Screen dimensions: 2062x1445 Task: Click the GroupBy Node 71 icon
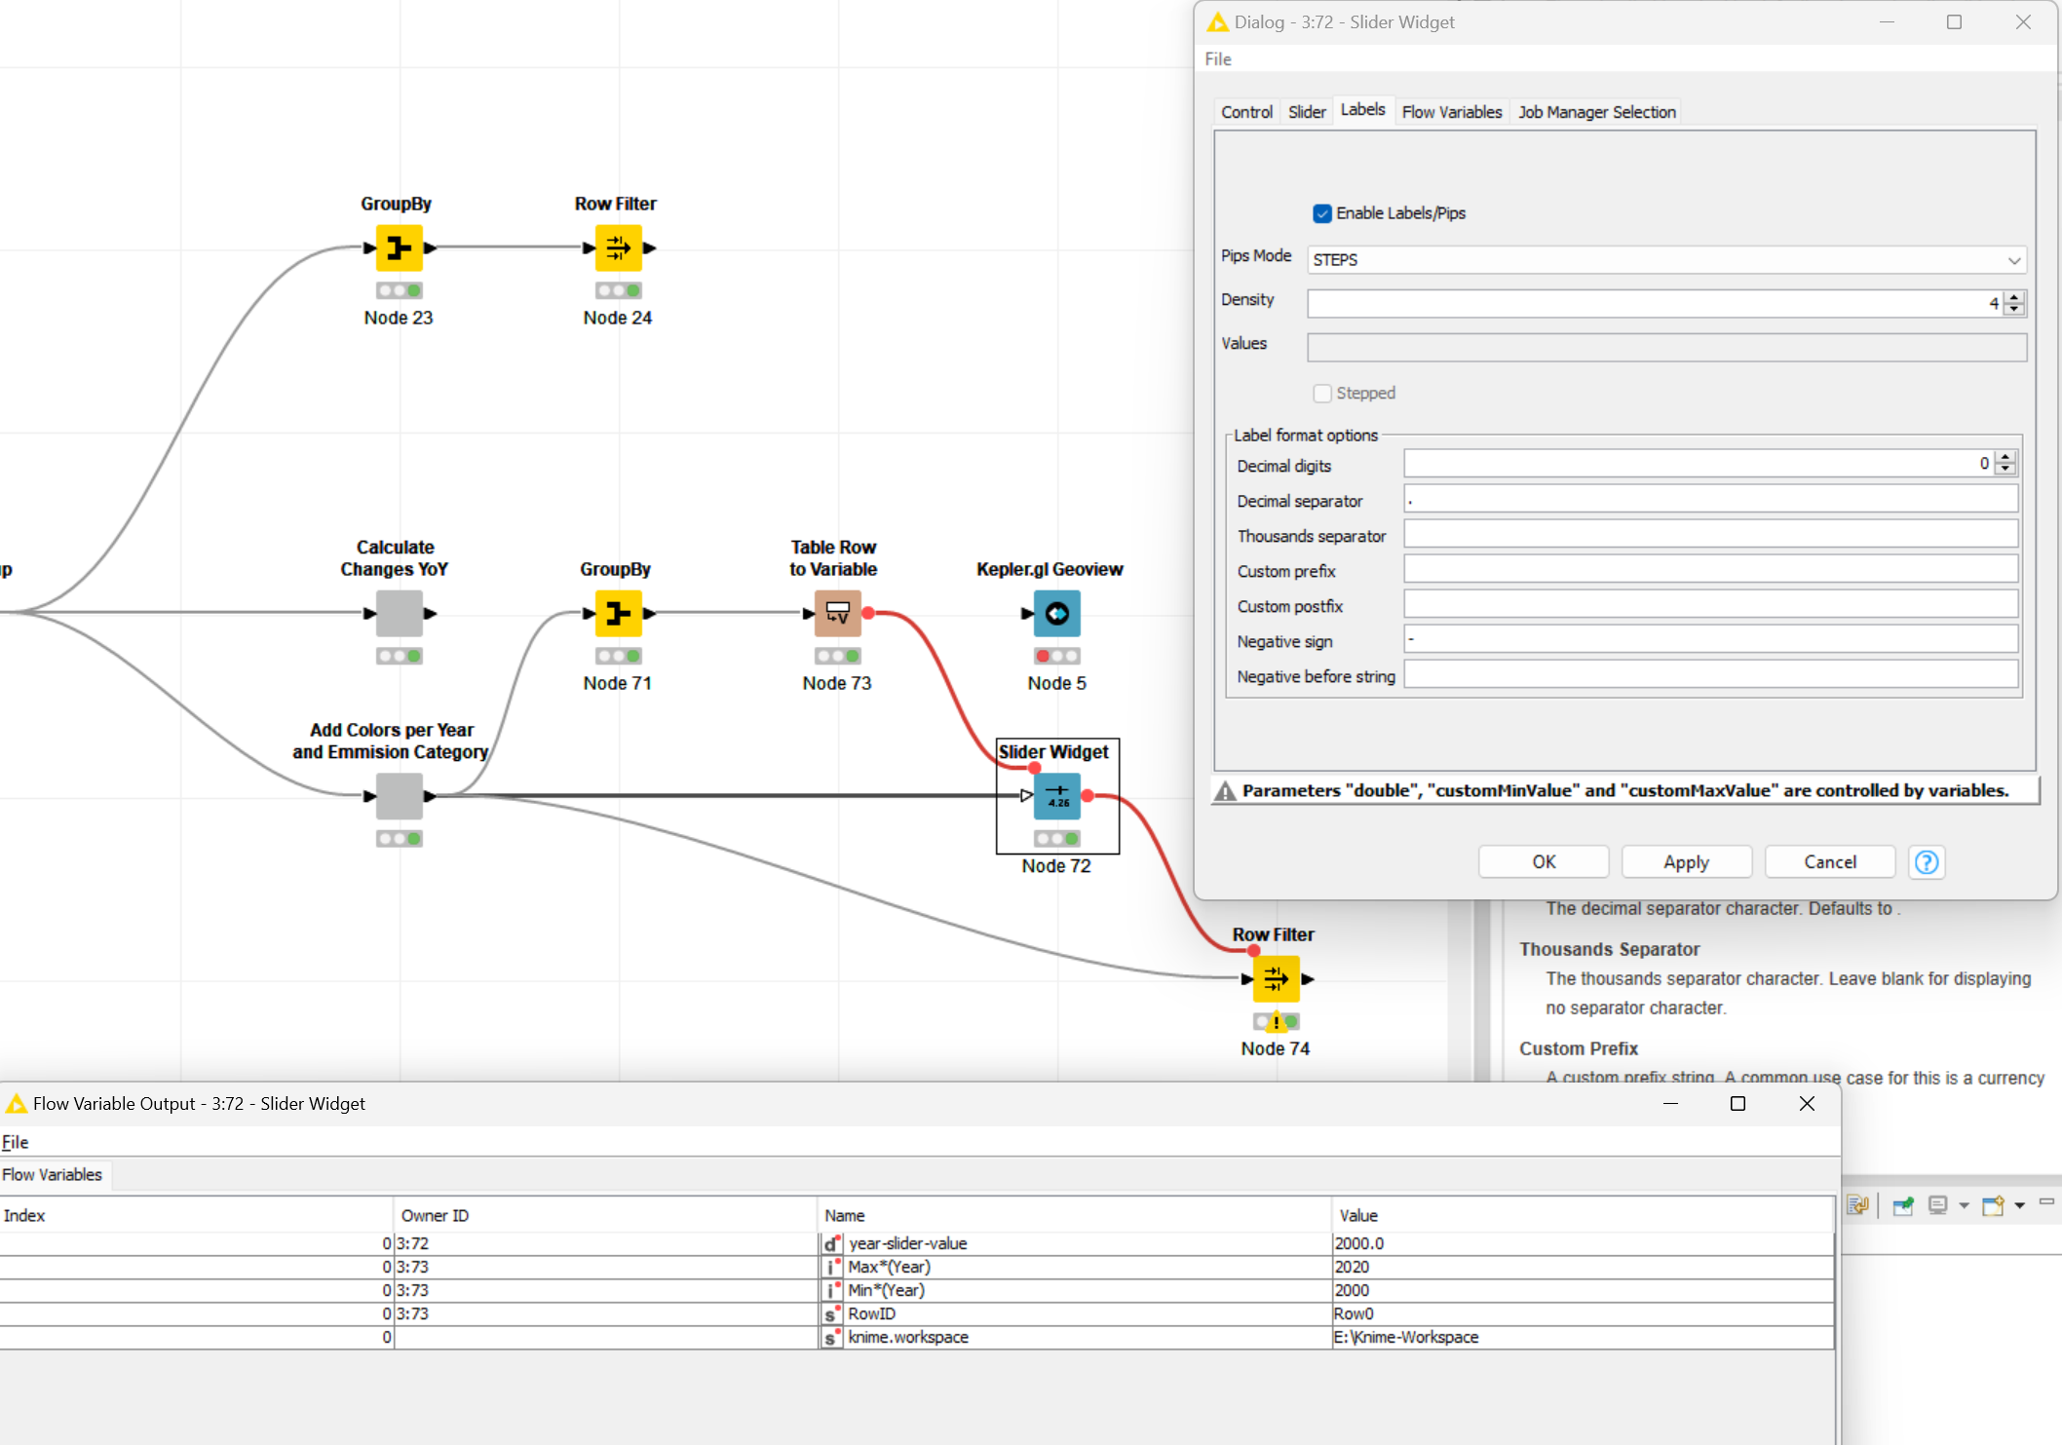click(619, 614)
